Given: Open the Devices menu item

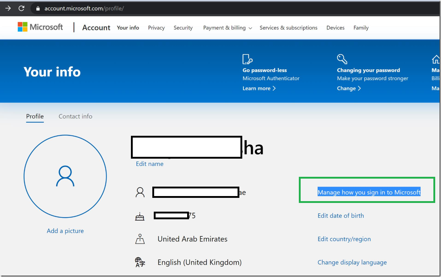Looking at the screenshot, I should click(x=335, y=28).
